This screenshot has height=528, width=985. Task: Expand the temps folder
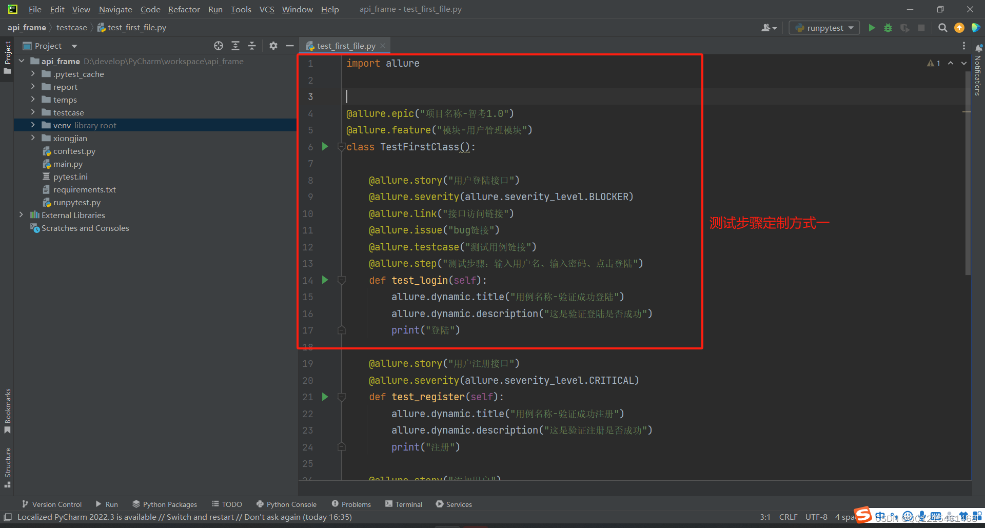(x=33, y=100)
